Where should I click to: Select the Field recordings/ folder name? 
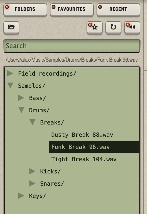point(47,74)
